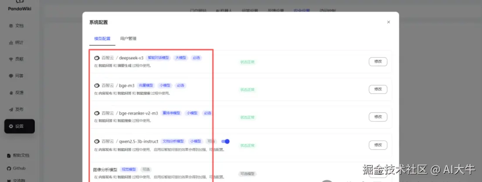Click the 必选 tag on deepseek-v3 row
This screenshot has height=182, width=482.
click(196, 58)
